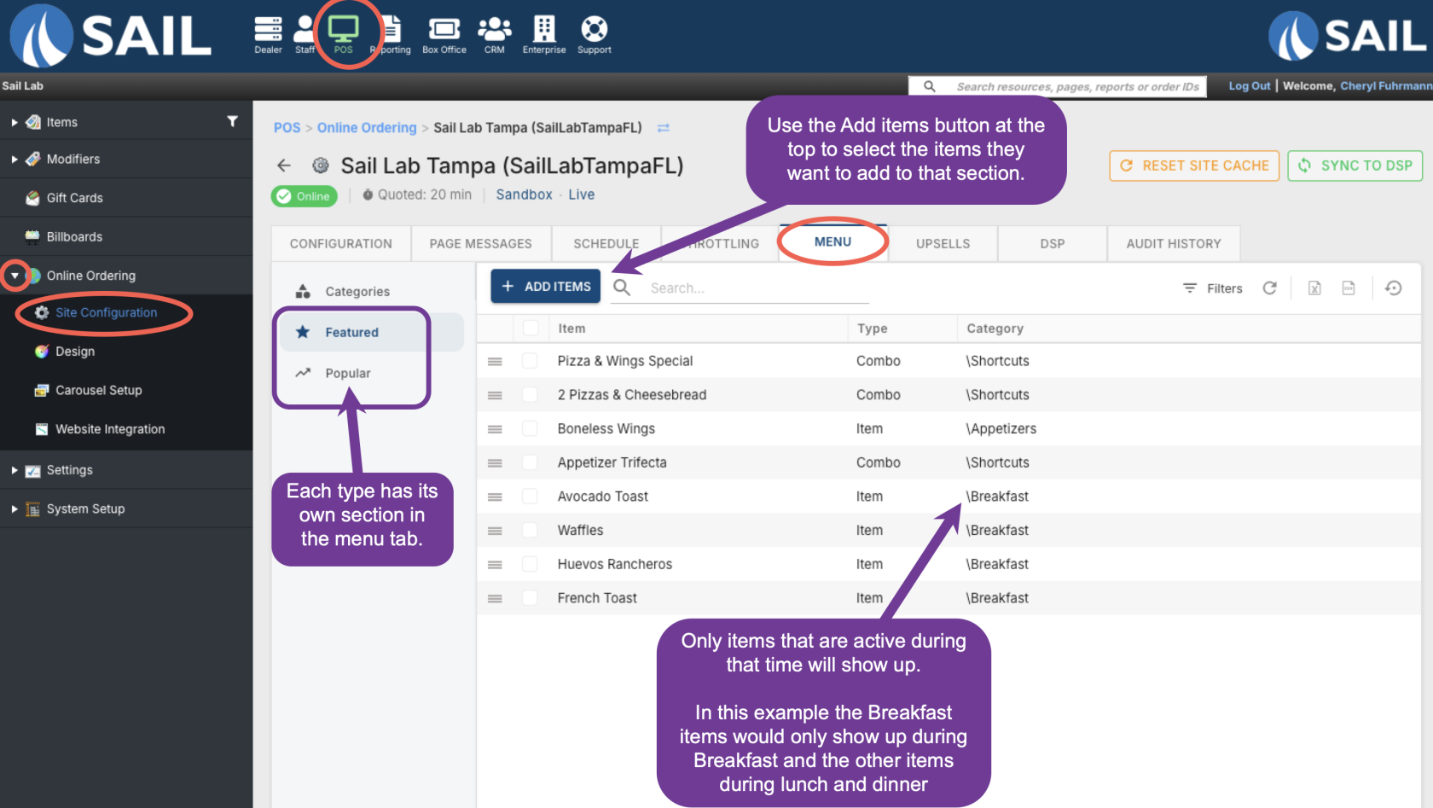Expand the Modifiers sidebar section arrow
Image resolution: width=1433 pixels, height=808 pixels.
coord(15,160)
